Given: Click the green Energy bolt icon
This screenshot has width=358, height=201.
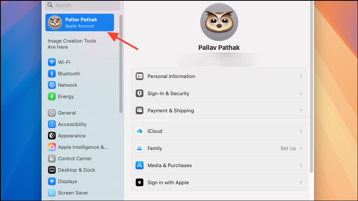Looking at the screenshot, I should tap(52, 96).
